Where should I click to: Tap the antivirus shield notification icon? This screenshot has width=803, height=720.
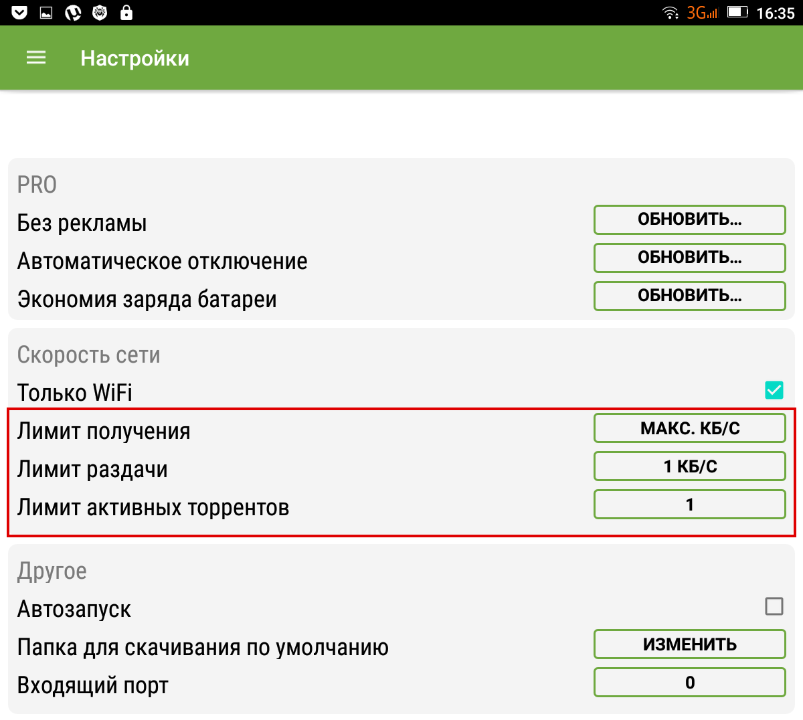[100, 13]
